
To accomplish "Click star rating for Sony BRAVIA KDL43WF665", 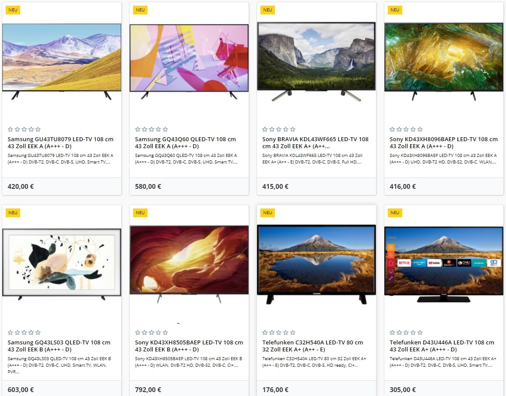I will point(279,129).
